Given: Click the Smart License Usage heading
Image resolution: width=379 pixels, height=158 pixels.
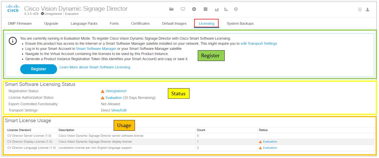Looking at the screenshot, I should click(28, 121).
